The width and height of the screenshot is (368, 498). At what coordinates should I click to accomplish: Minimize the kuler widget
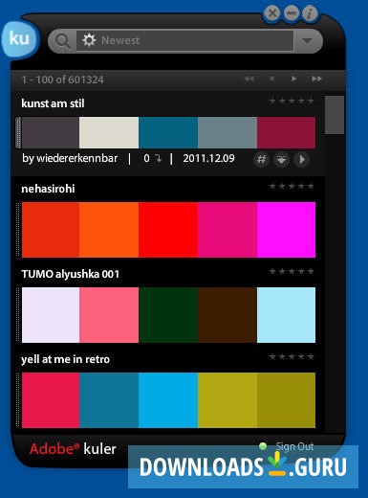292,13
